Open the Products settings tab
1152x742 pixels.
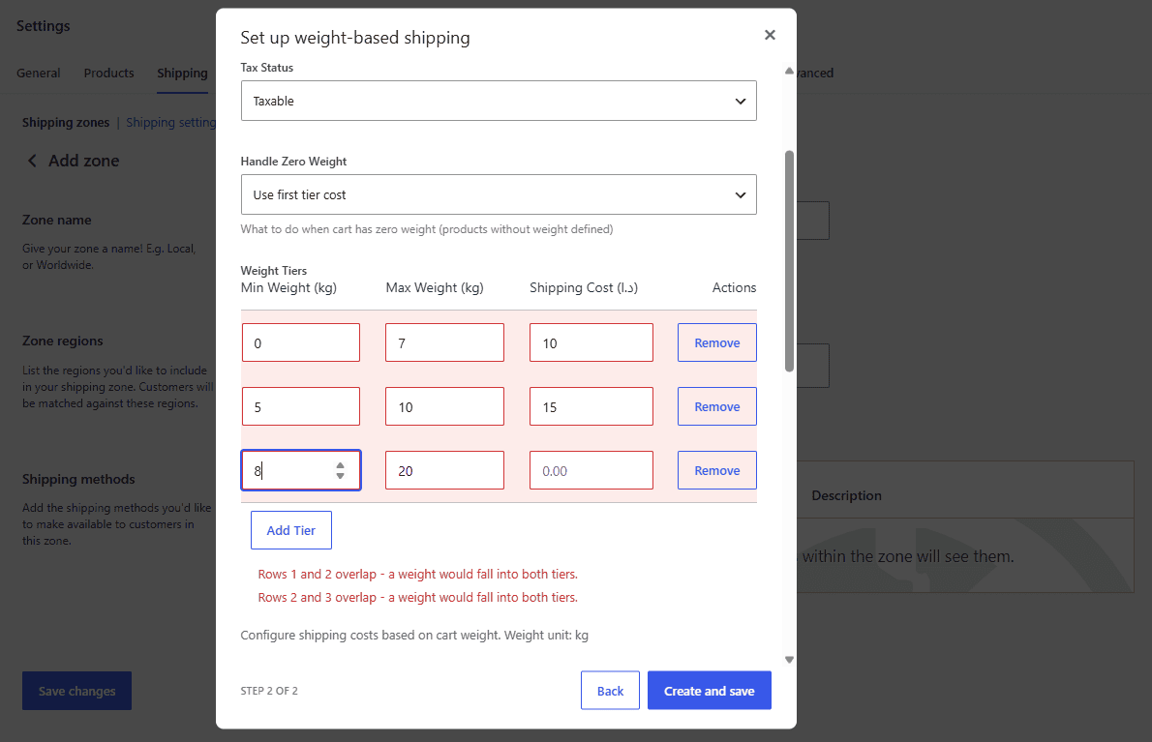point(108,73)
